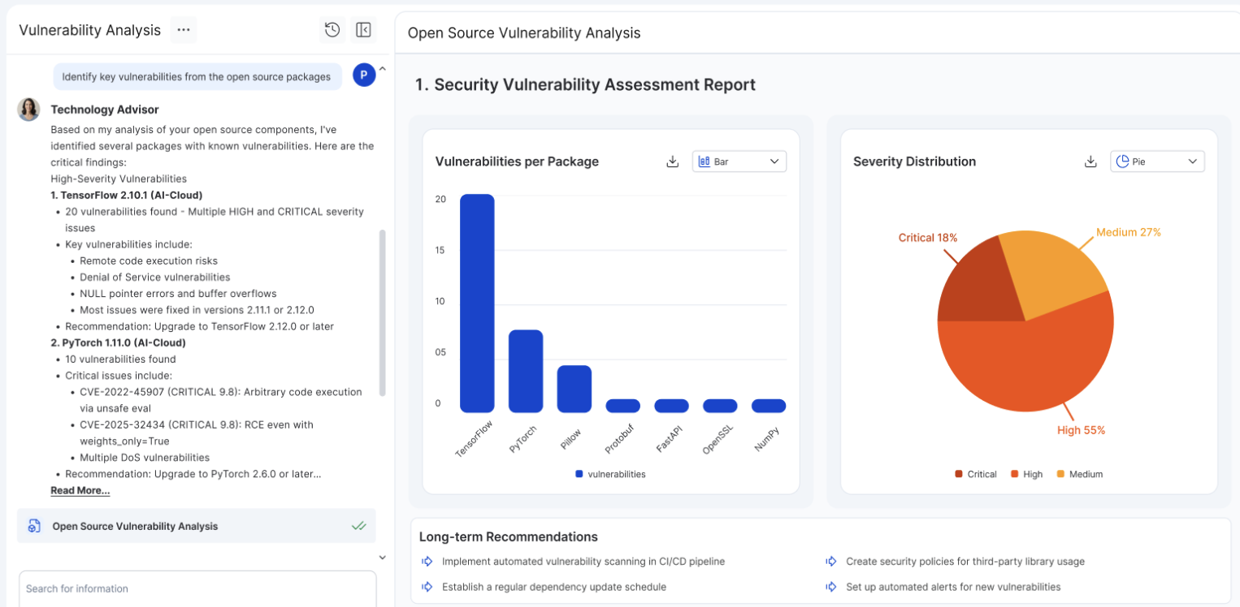Click the Read More link

click(80, 490)
